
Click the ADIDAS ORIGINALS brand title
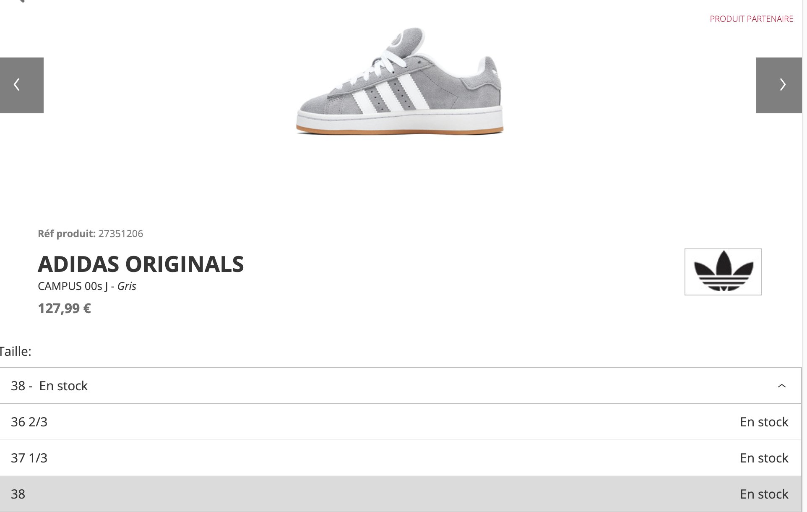(141, 264)
